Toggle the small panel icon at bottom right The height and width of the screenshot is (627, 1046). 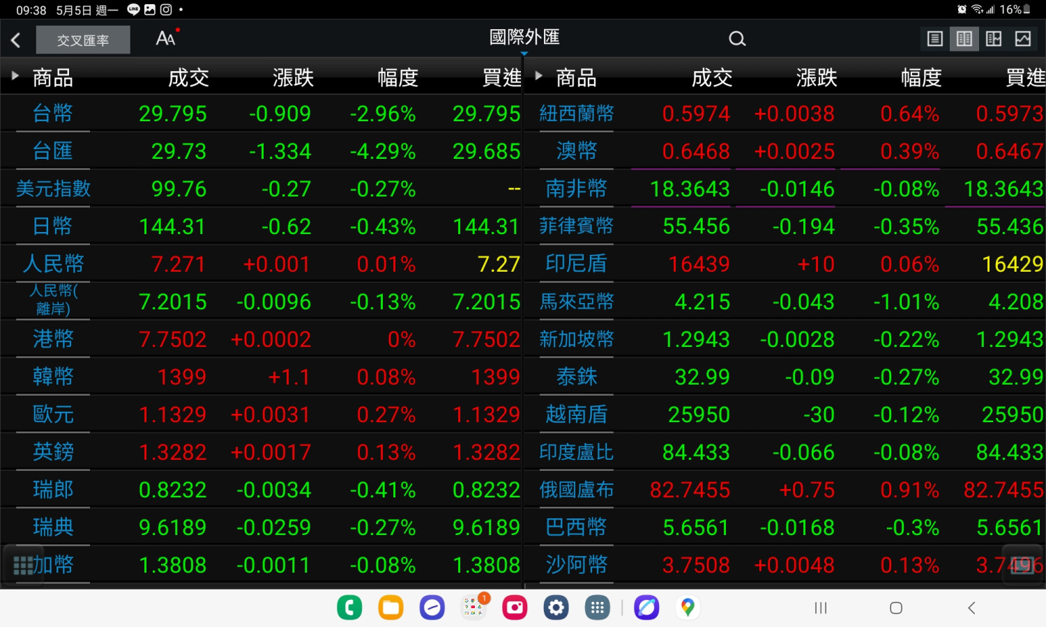[1022, 564]
